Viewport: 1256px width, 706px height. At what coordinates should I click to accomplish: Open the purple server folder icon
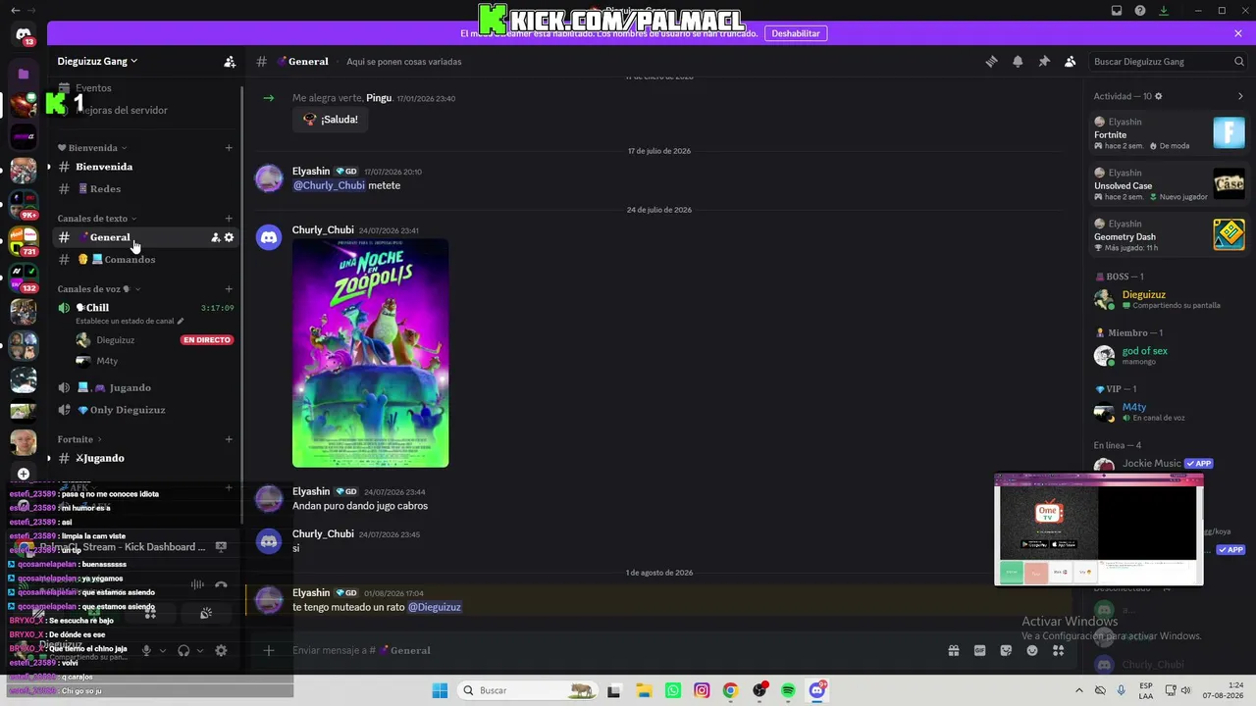click(x=24, y=74)
